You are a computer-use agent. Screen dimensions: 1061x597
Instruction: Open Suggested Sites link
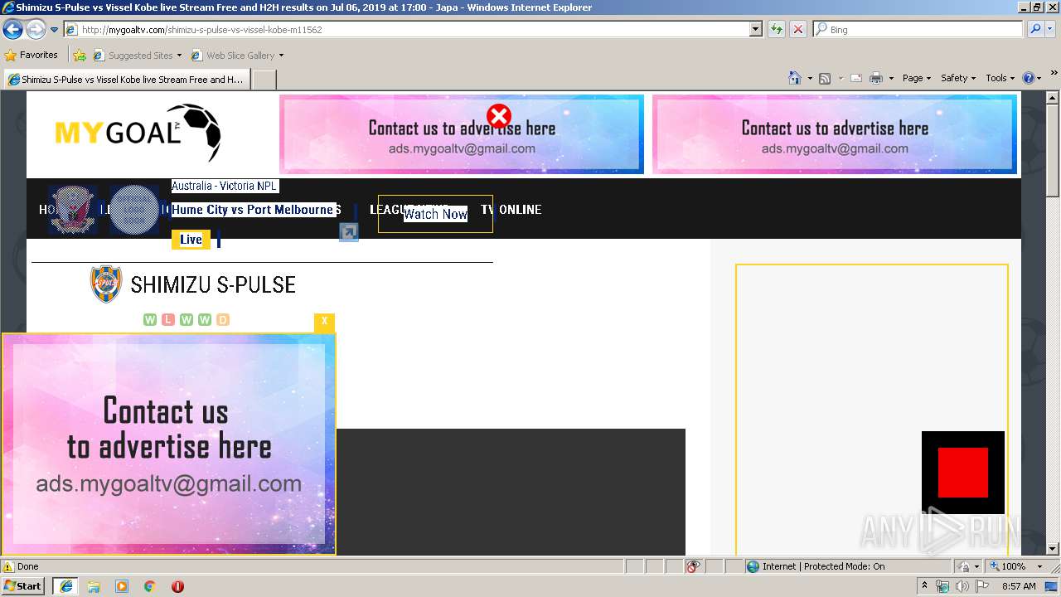(x=137, y=56)
